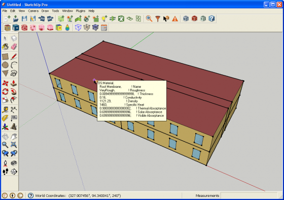The width and height of the screenshot is (284, 200).
Task: Select the Info Tool cursor icon
Action: (x=166, y=19)
